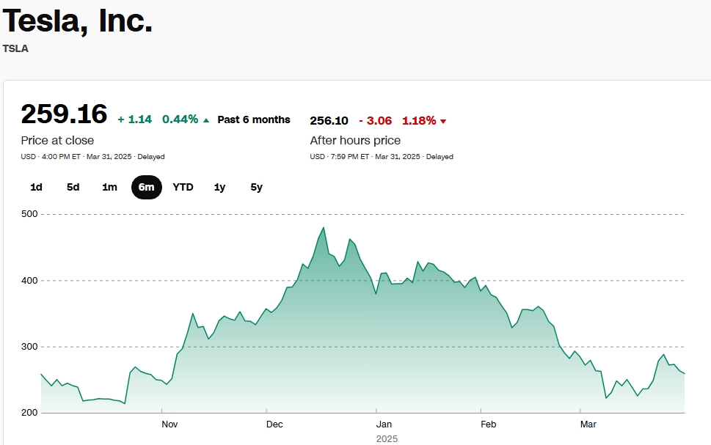
Task: Click the green up-triangle gain icon
Action: 205,120
